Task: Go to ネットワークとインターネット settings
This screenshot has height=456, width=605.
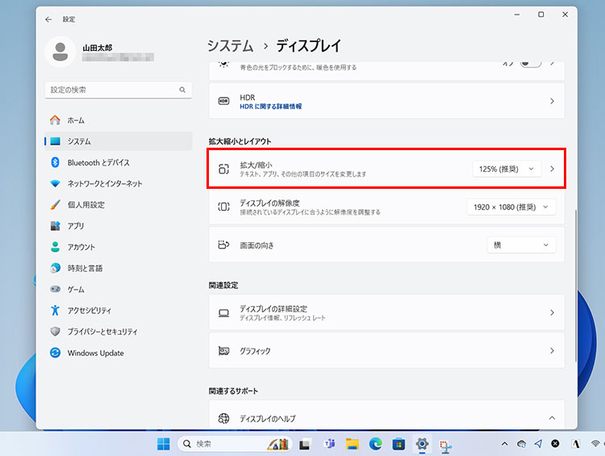Action: 105,183
